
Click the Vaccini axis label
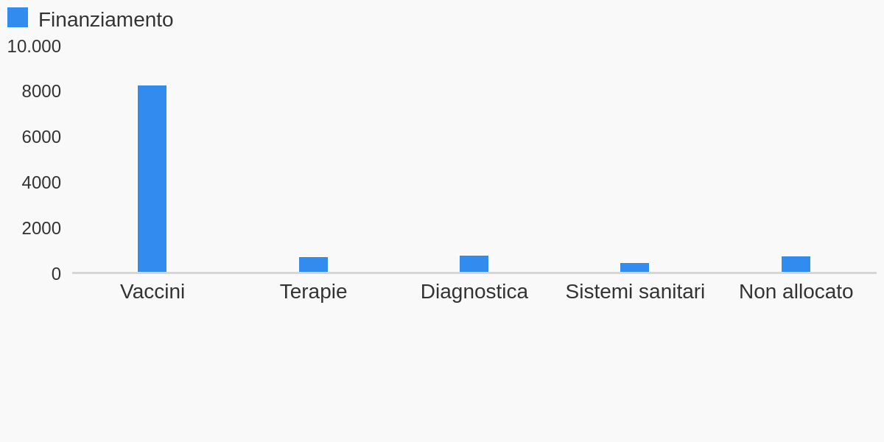152,292
